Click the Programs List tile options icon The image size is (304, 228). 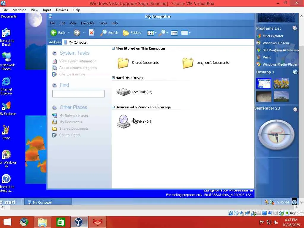pyautogui.click(x=295, y=28)
